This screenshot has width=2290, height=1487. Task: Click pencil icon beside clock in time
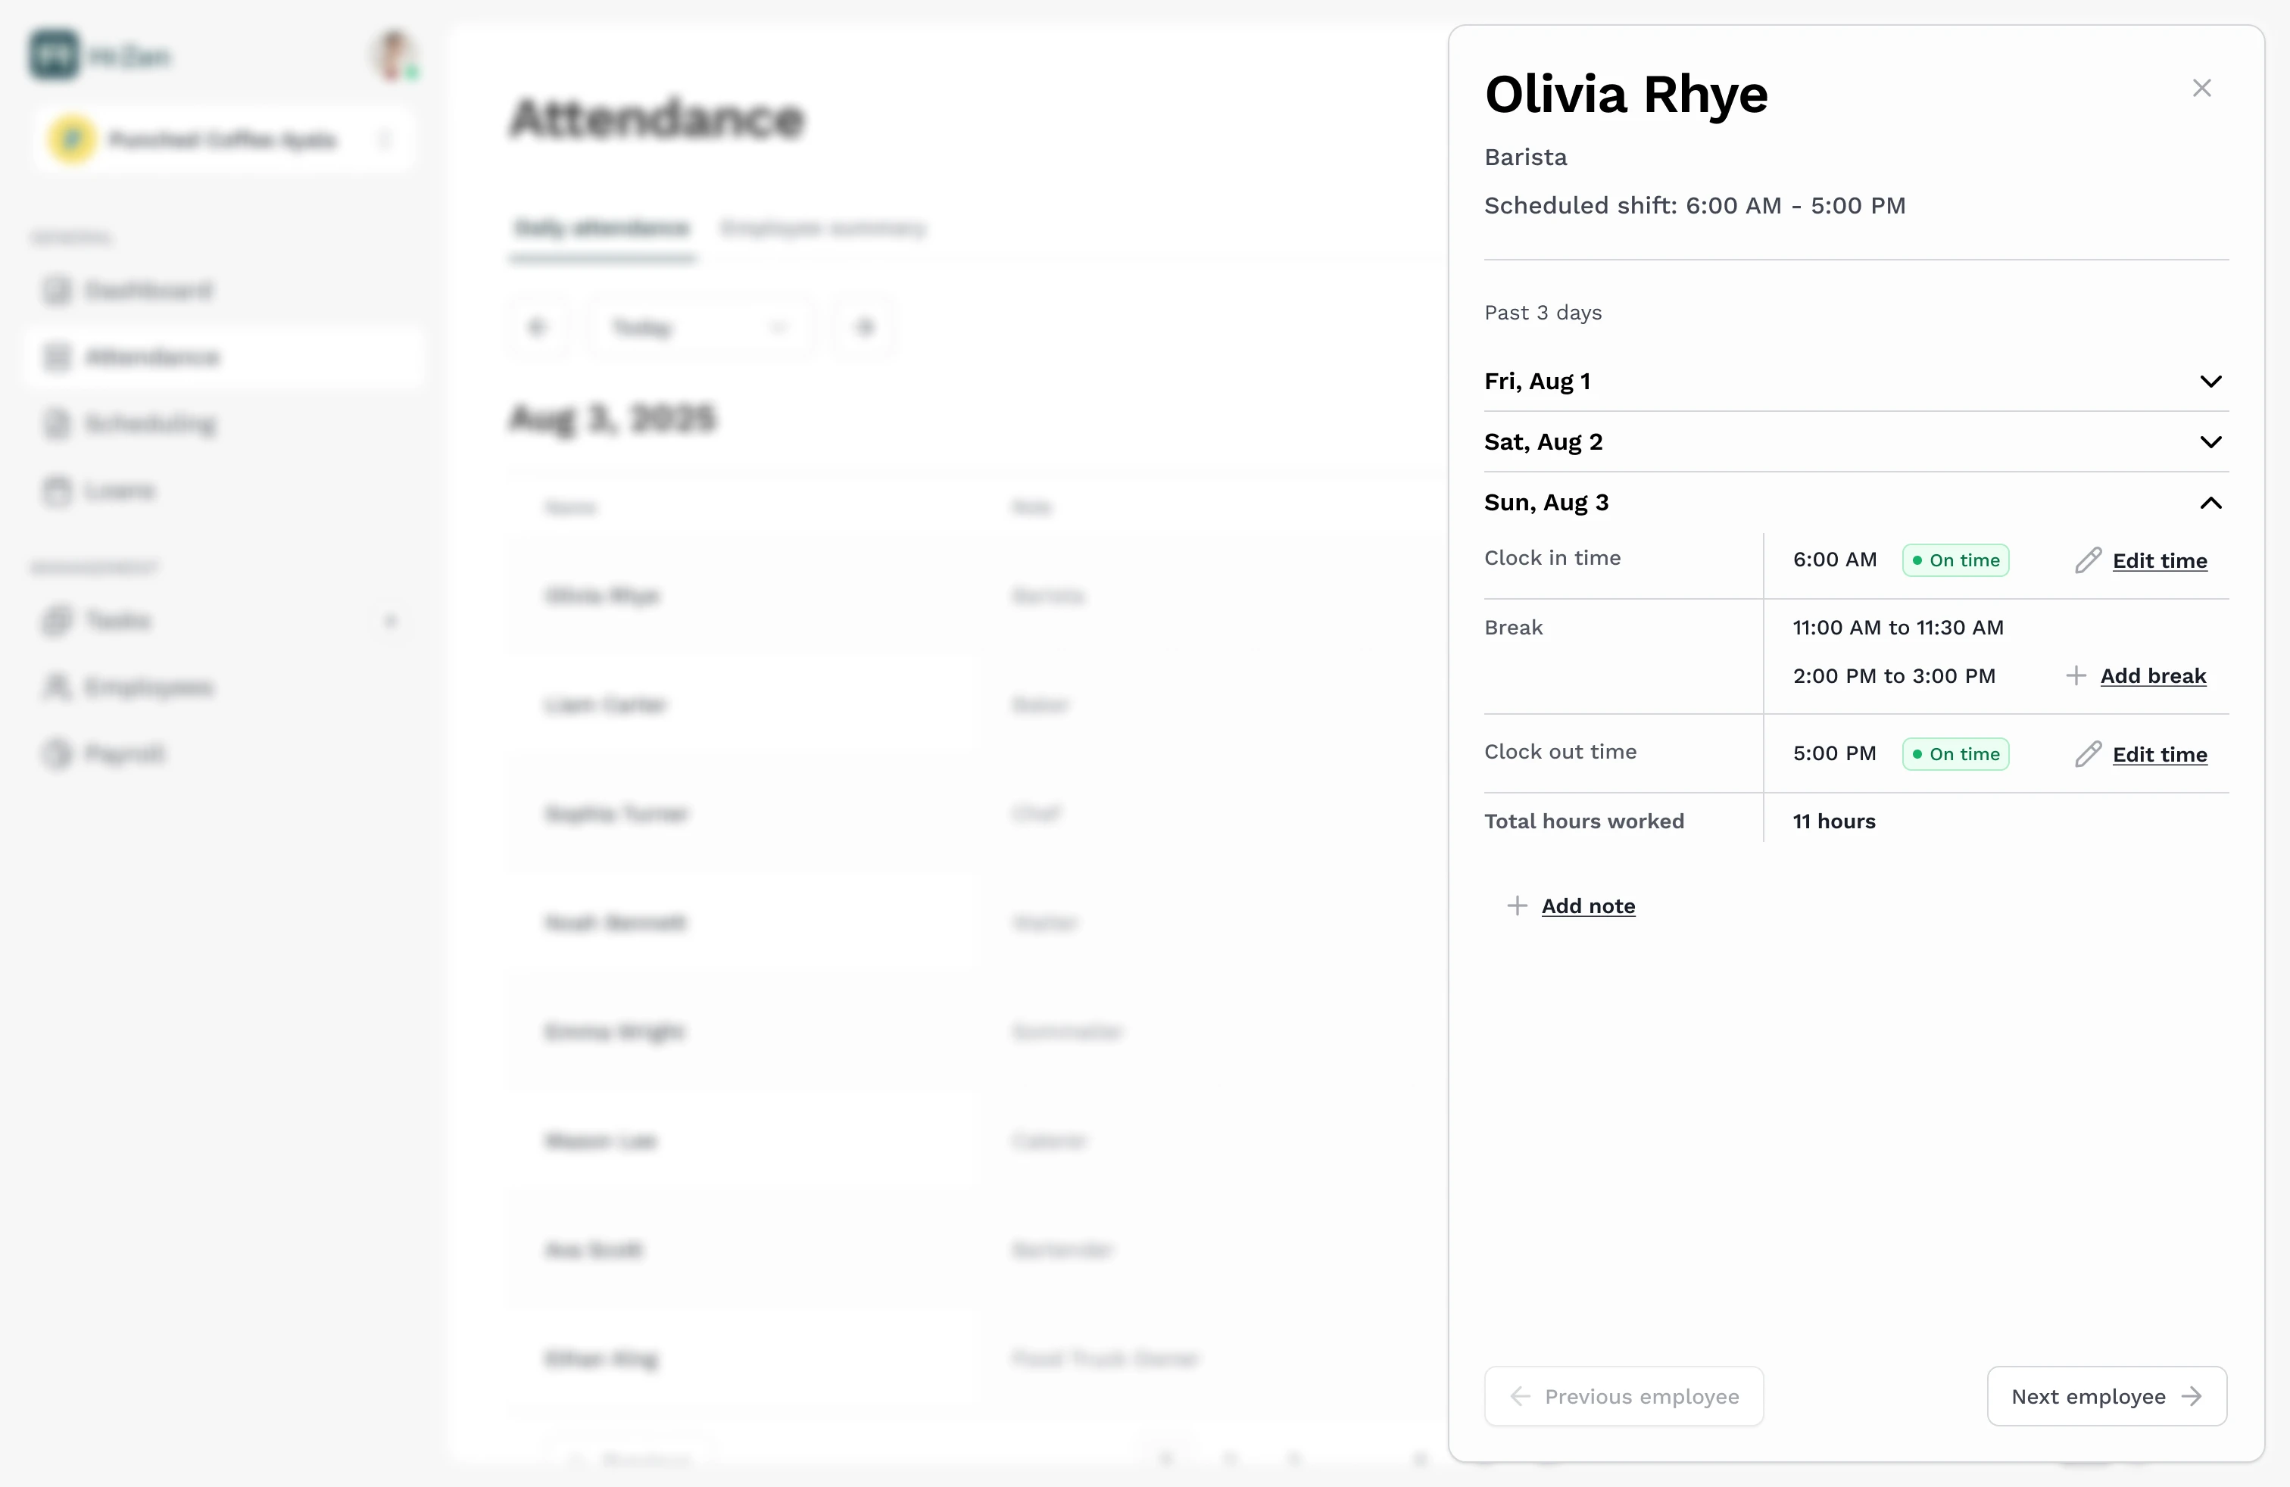2087,561
